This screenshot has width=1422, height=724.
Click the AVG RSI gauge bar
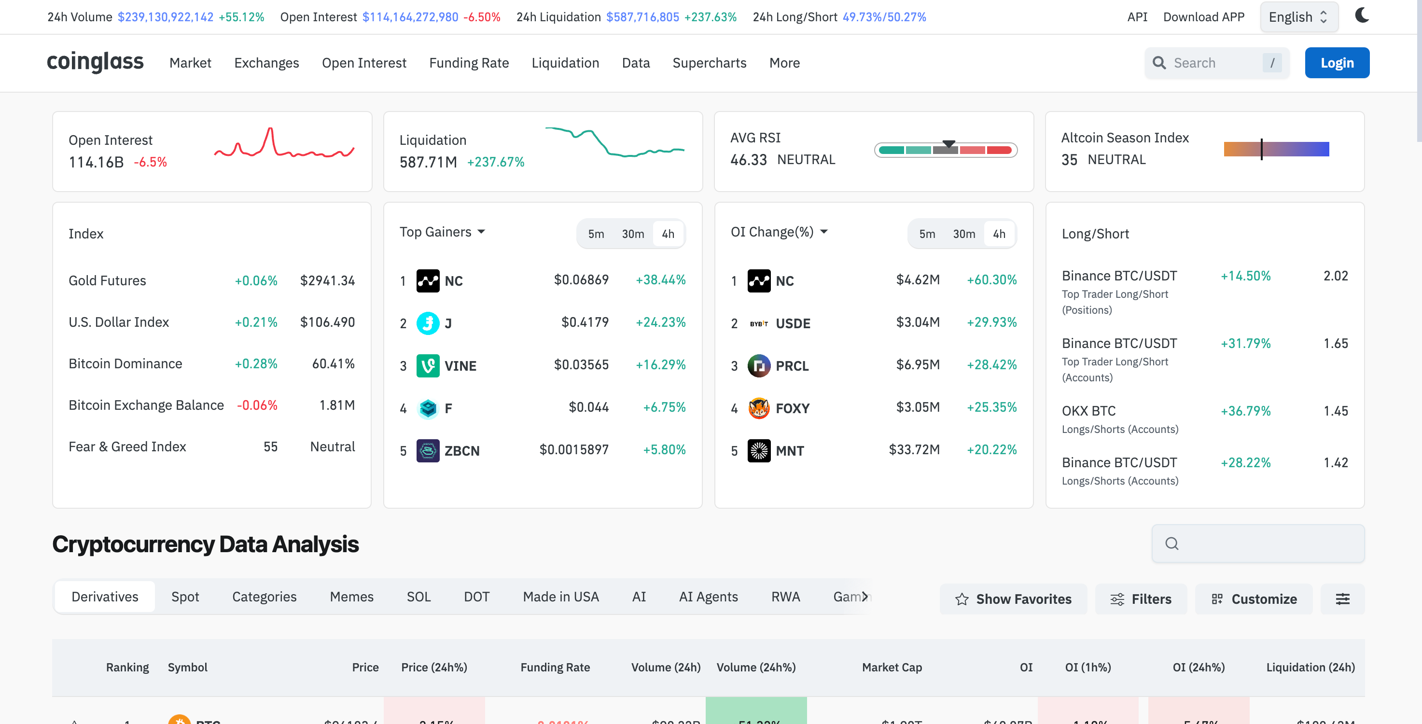point(946,150)
